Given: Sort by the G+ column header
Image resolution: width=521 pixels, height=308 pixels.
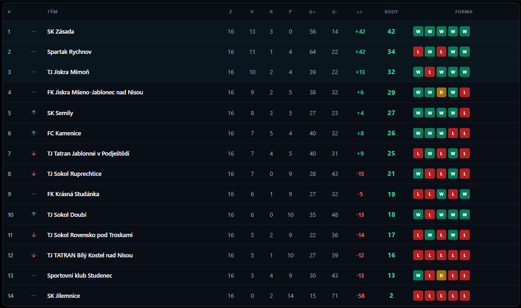Looking at the screenshot, I should [313, 12].
